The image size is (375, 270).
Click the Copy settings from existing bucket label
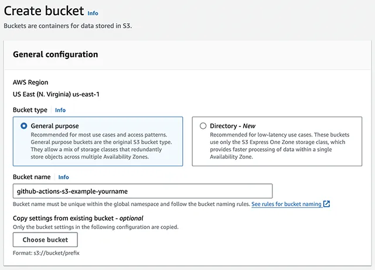point(78,218)
